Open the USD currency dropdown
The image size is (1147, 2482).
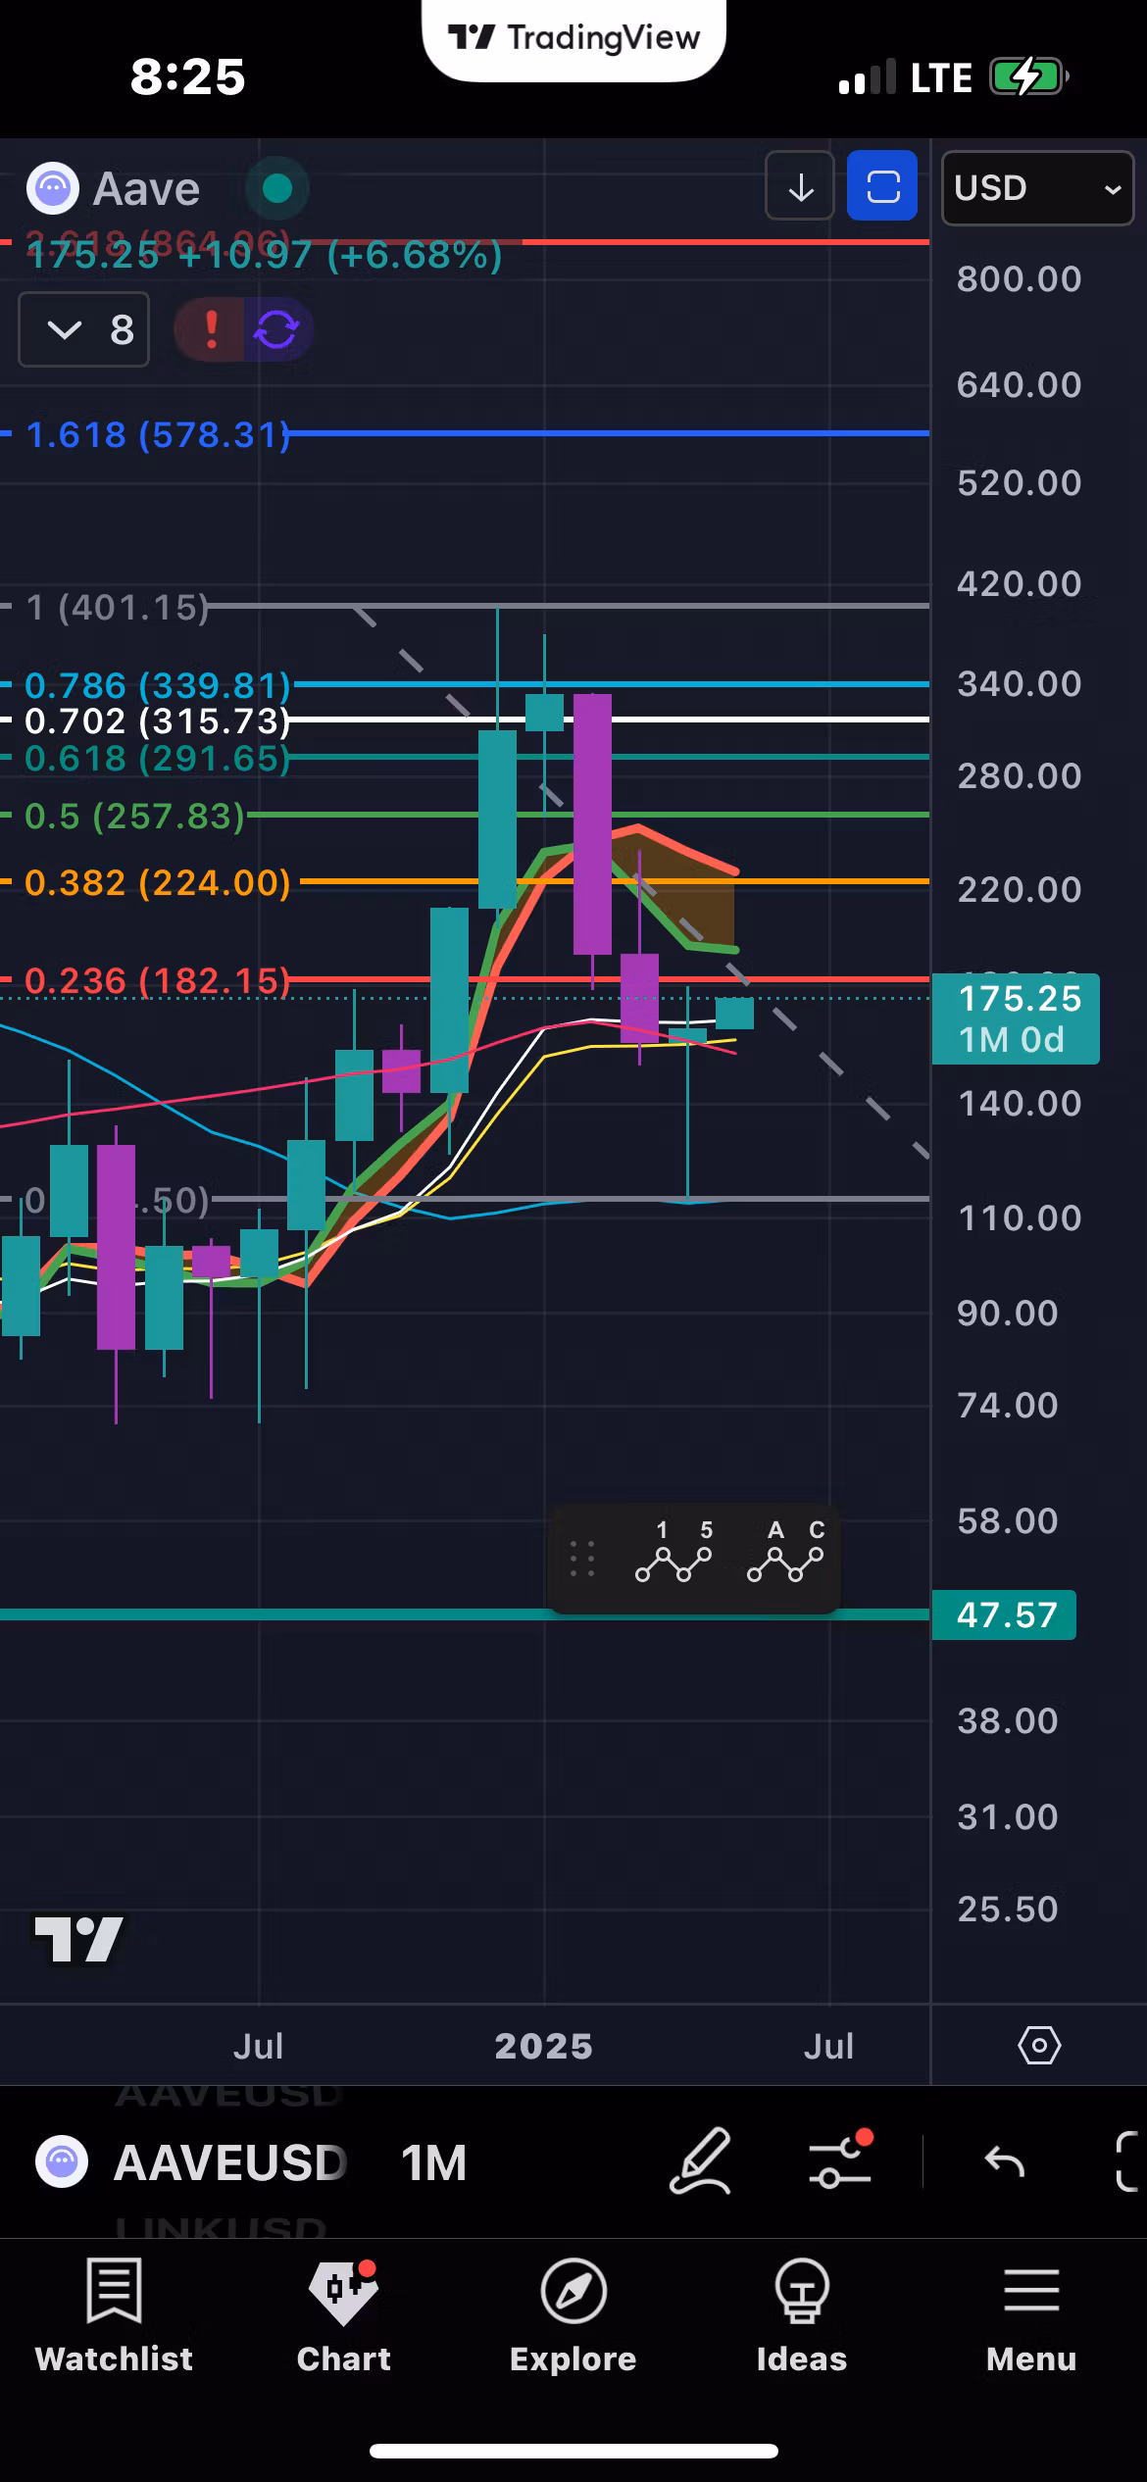tap(1037, 188)
